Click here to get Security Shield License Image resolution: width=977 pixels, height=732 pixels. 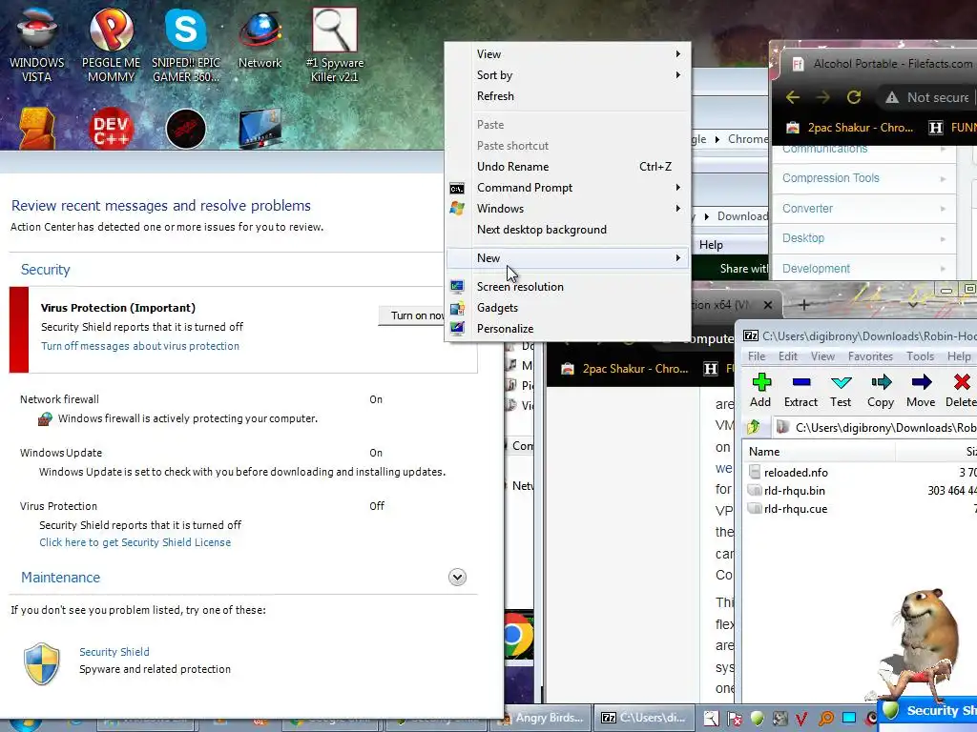(135, 542)
